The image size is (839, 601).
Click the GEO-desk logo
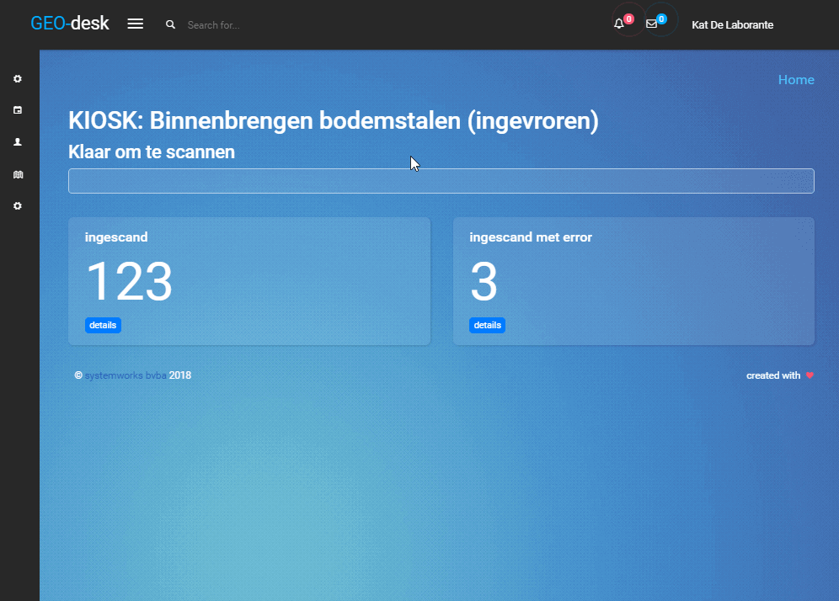pyautogui.click(x=70, y=24)
